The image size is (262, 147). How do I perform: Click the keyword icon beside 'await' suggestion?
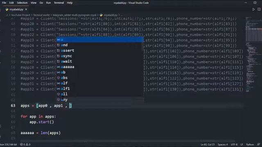pos(58,61)
